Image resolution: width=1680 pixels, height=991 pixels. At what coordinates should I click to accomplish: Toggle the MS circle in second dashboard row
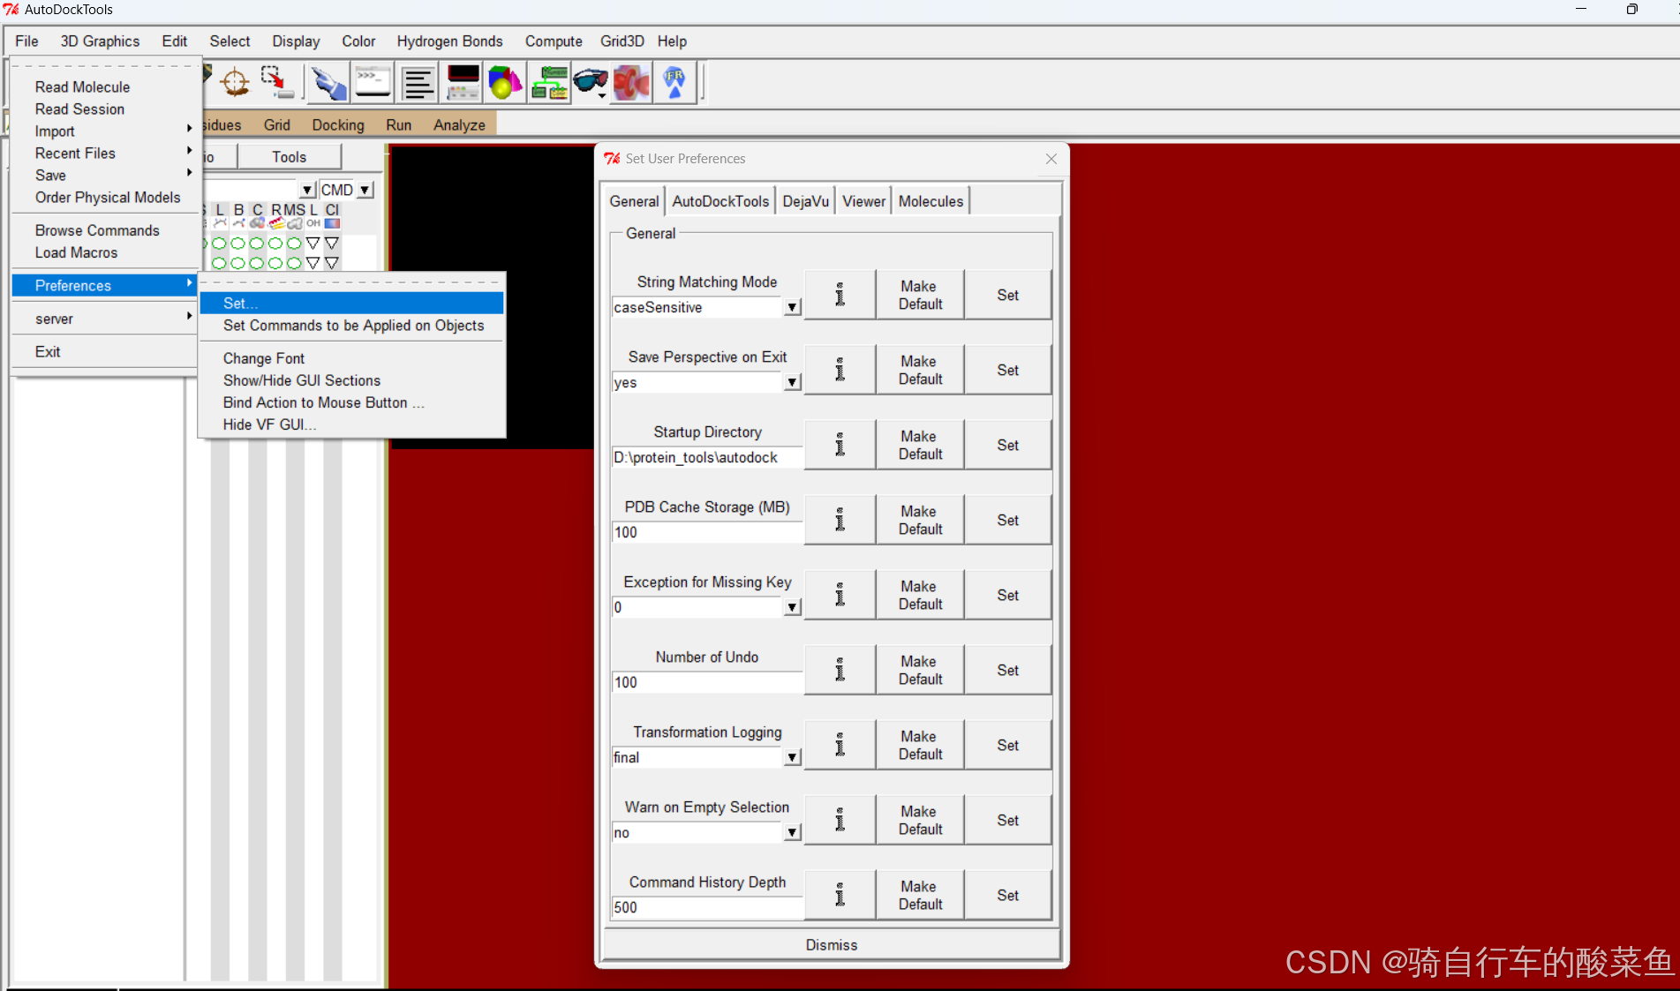294,263
